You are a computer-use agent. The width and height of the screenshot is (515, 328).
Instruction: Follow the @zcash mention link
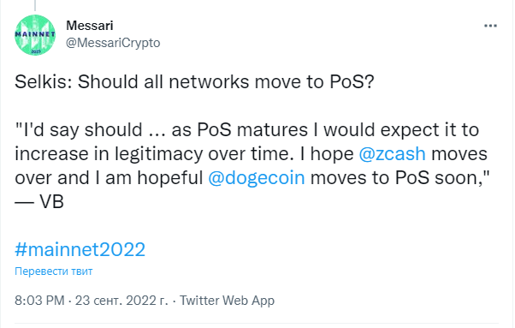pyautogui.click(x=392, y=154)
